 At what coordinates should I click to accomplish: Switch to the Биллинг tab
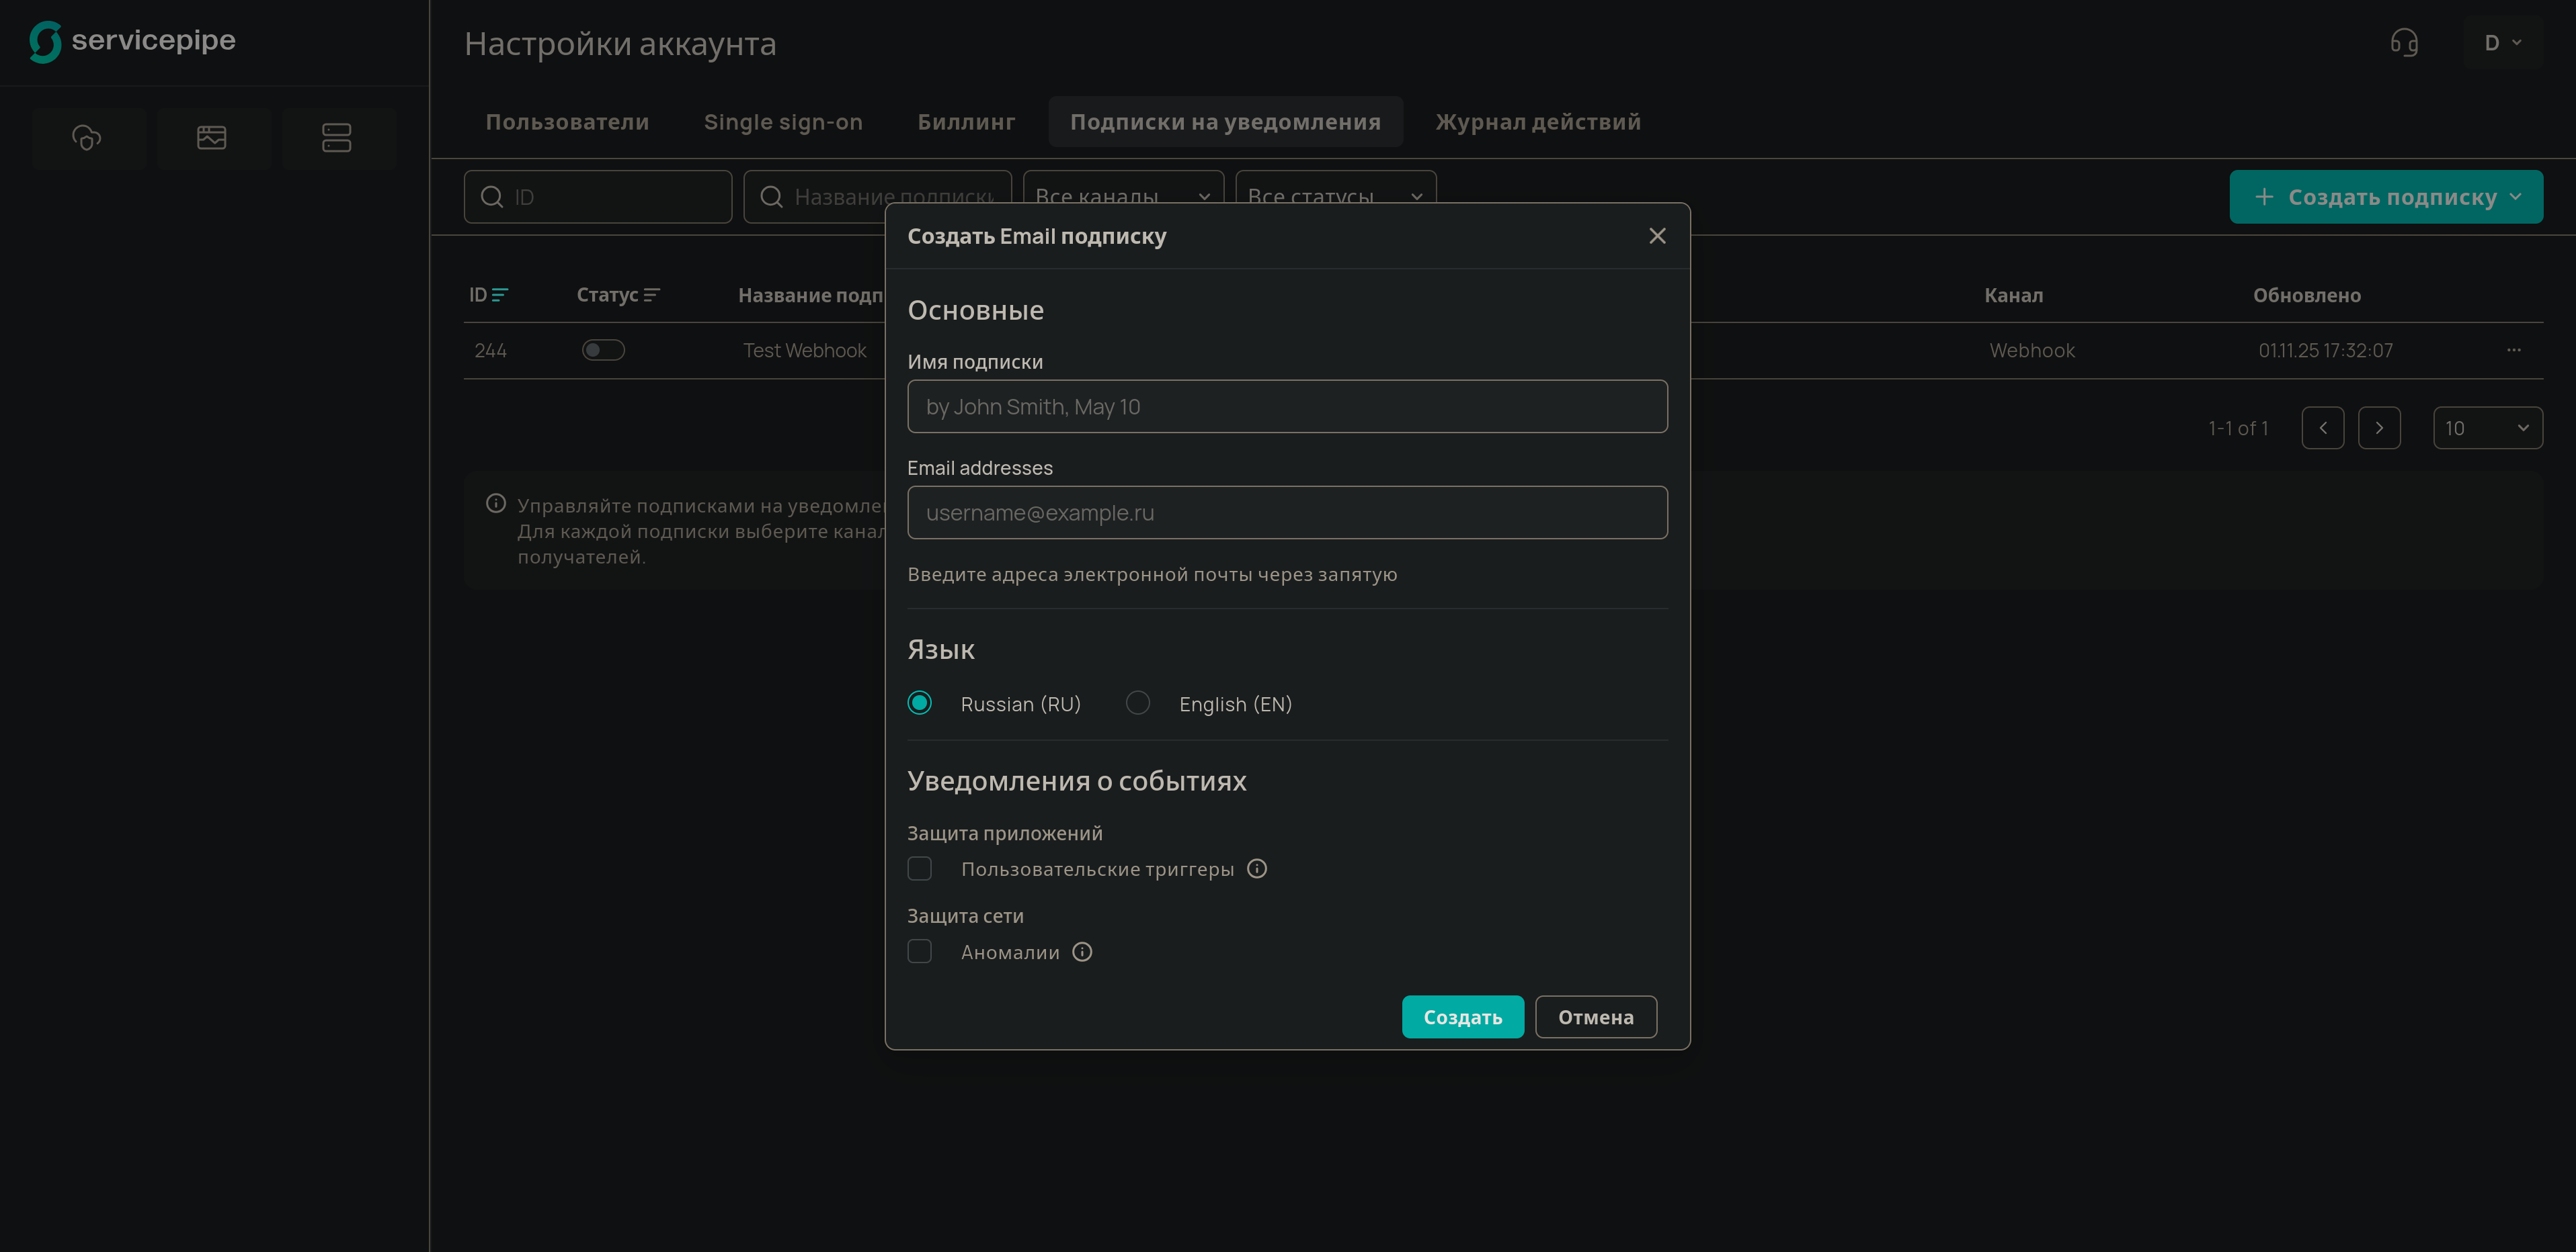(x=966, y=122)
